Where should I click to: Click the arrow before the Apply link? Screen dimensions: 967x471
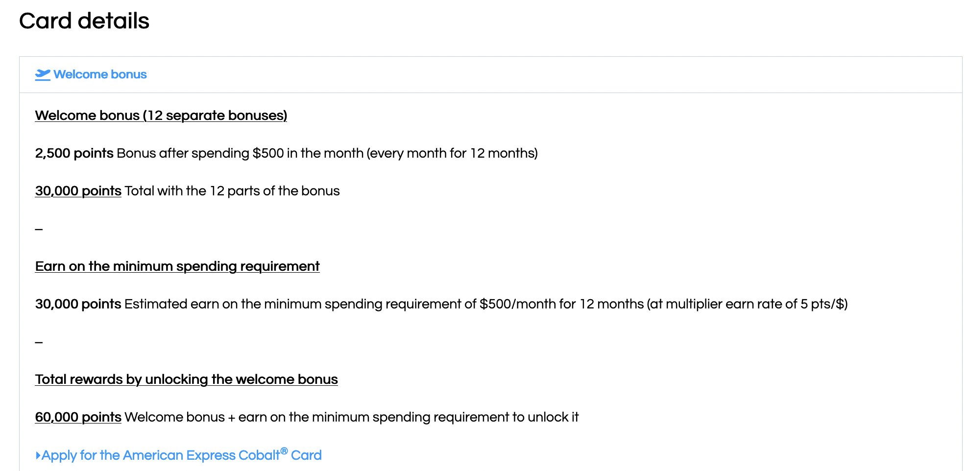(38, 455)
